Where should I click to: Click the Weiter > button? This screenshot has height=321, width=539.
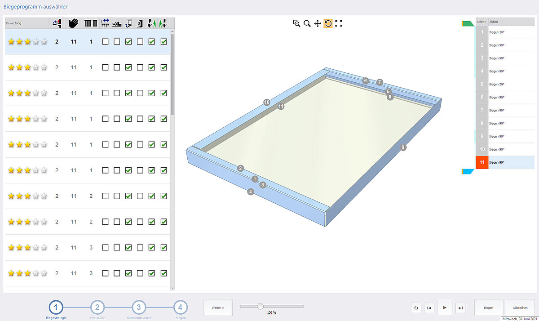point(218,308)
